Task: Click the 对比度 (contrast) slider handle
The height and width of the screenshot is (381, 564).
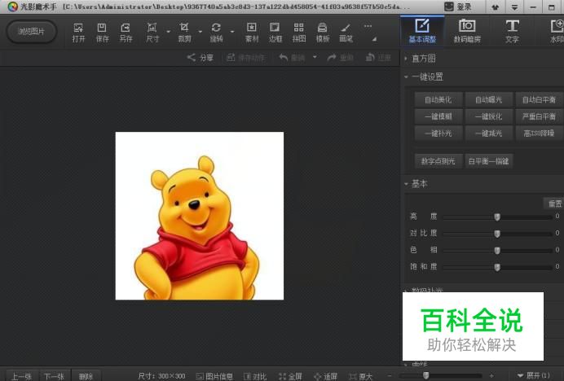Action: tap(497, 234)
